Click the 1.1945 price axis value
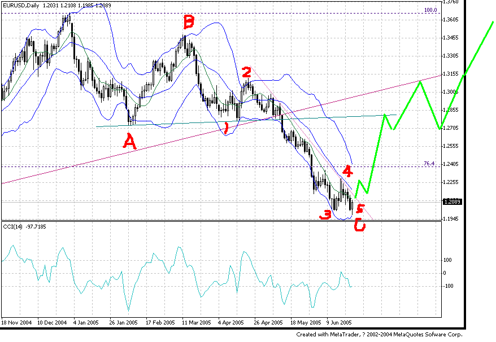496x342 pixels. coord(451,219)
